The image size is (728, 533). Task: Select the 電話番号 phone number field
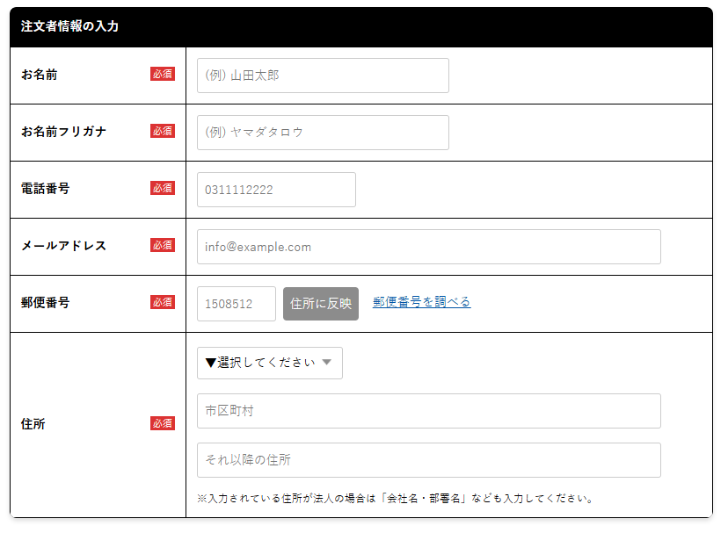point(276,190)
